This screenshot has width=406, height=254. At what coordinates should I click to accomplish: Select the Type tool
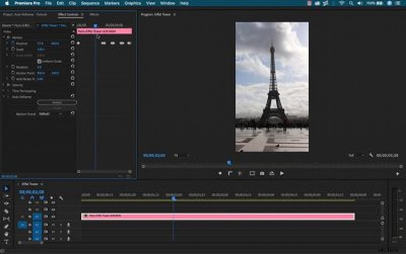tap(6, 242)
